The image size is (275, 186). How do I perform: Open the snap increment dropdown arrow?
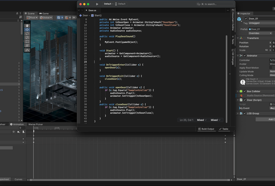tap(70, 17)
